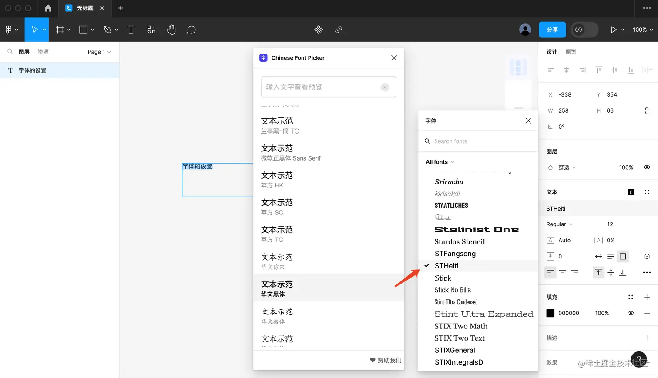Click the 赞助我们 sponsor link
Viewport: 658px width, 378px height.
(x=386, y=360)
